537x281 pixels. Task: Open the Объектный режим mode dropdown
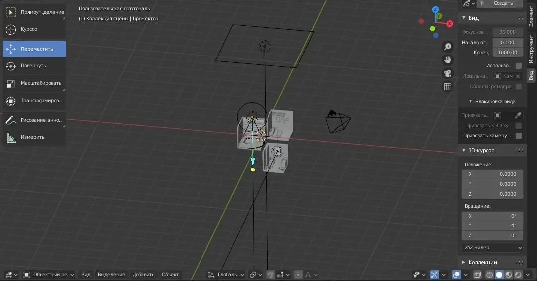tap(49, 275)
